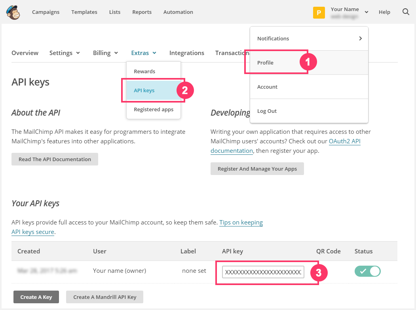This screenshot has height=310, width=416.
Task: Click the Created column header
Action: [28, 251]
